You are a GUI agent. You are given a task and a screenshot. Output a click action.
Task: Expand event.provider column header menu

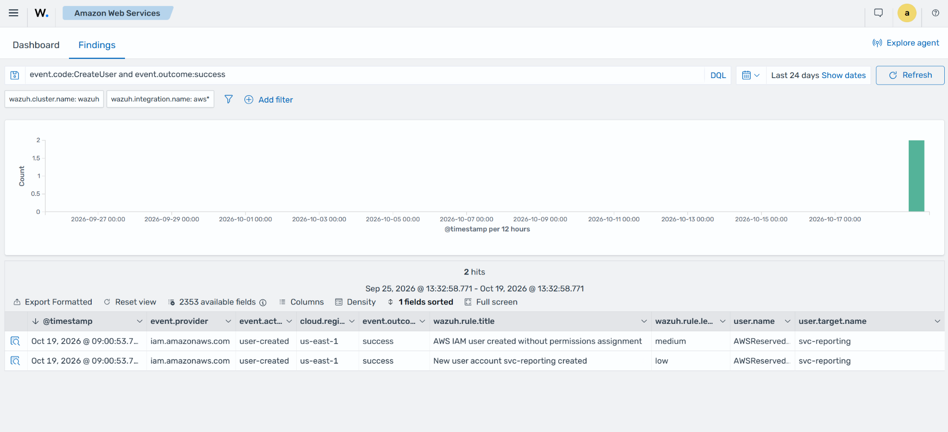(228, 321)
